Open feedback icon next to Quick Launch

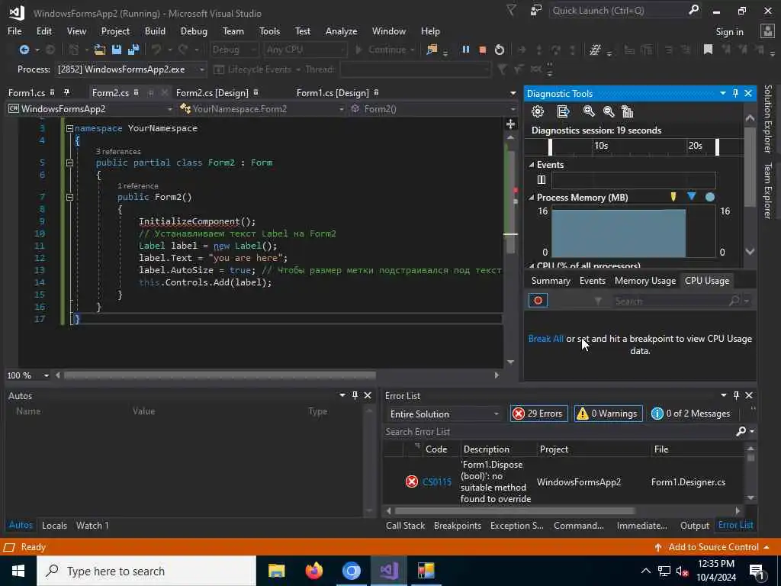535,11
